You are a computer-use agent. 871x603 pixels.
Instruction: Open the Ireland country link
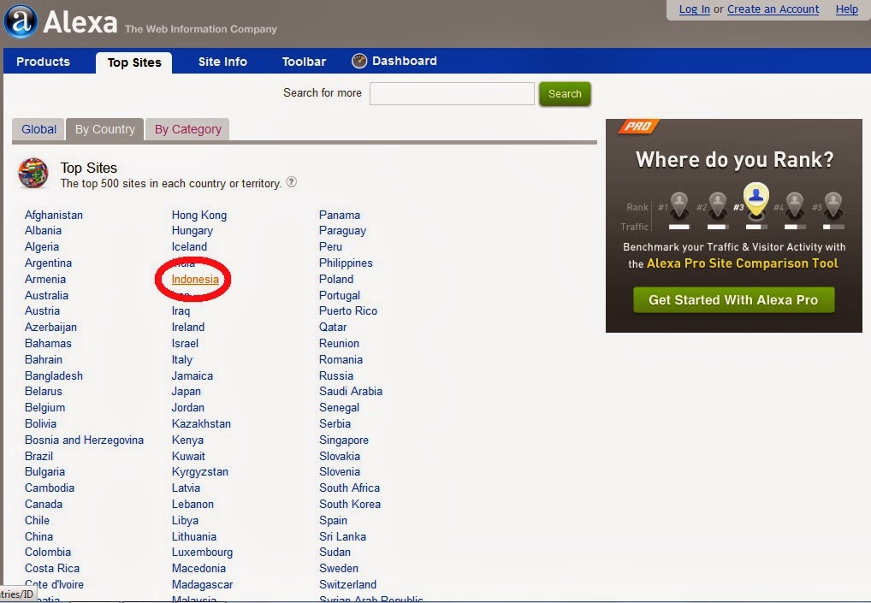coord(188,327)
